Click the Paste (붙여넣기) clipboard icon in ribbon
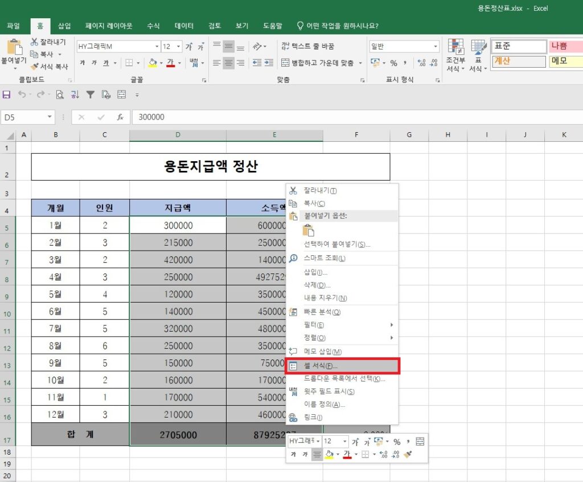The height and width of the screenshot is (482, 583). 14,47
